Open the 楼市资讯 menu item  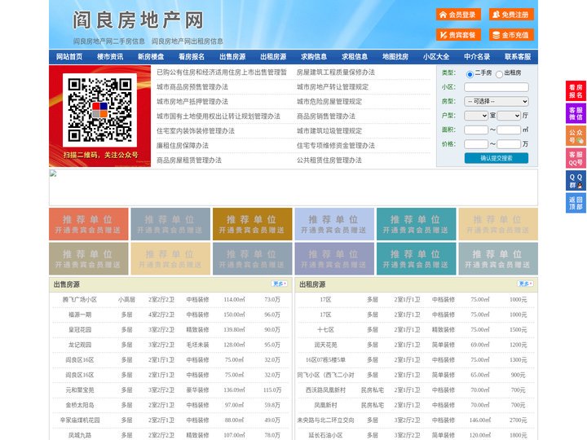(x=110, y=57)
